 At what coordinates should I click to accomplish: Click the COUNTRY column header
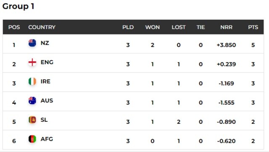(x=42, y=27)
